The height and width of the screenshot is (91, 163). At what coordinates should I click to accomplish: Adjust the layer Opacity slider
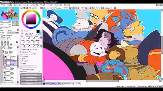click(13, 33)
